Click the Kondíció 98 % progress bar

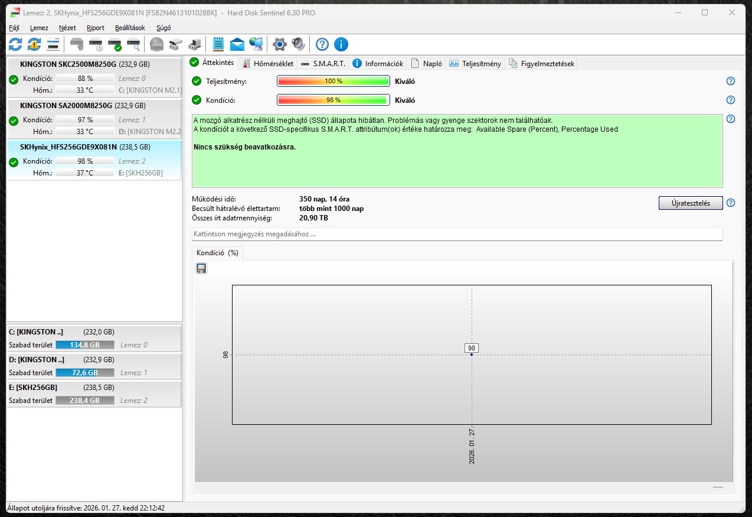(334, 100)
